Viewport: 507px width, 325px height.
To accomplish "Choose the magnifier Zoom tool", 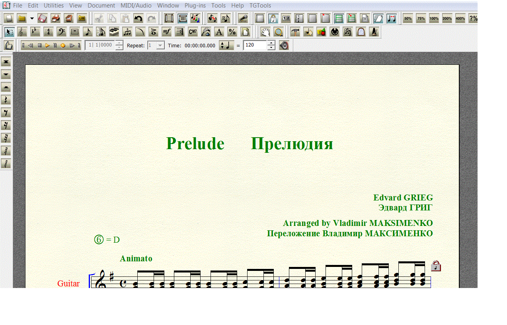I will point(279,32).
